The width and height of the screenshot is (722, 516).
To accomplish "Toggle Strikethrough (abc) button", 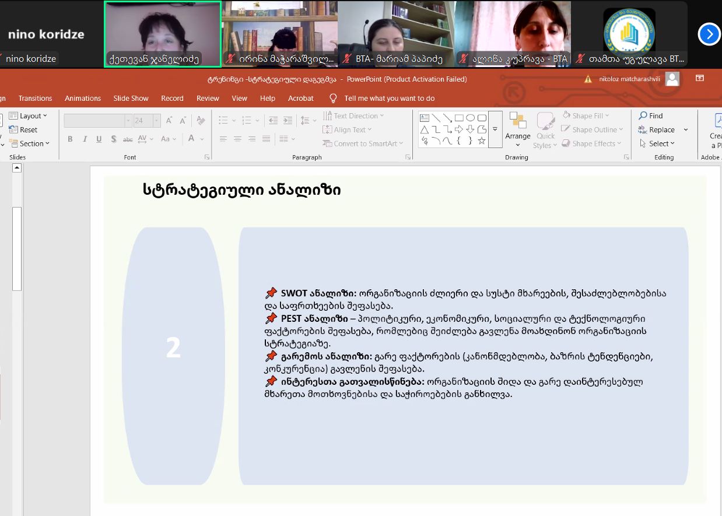I will 128,139.
